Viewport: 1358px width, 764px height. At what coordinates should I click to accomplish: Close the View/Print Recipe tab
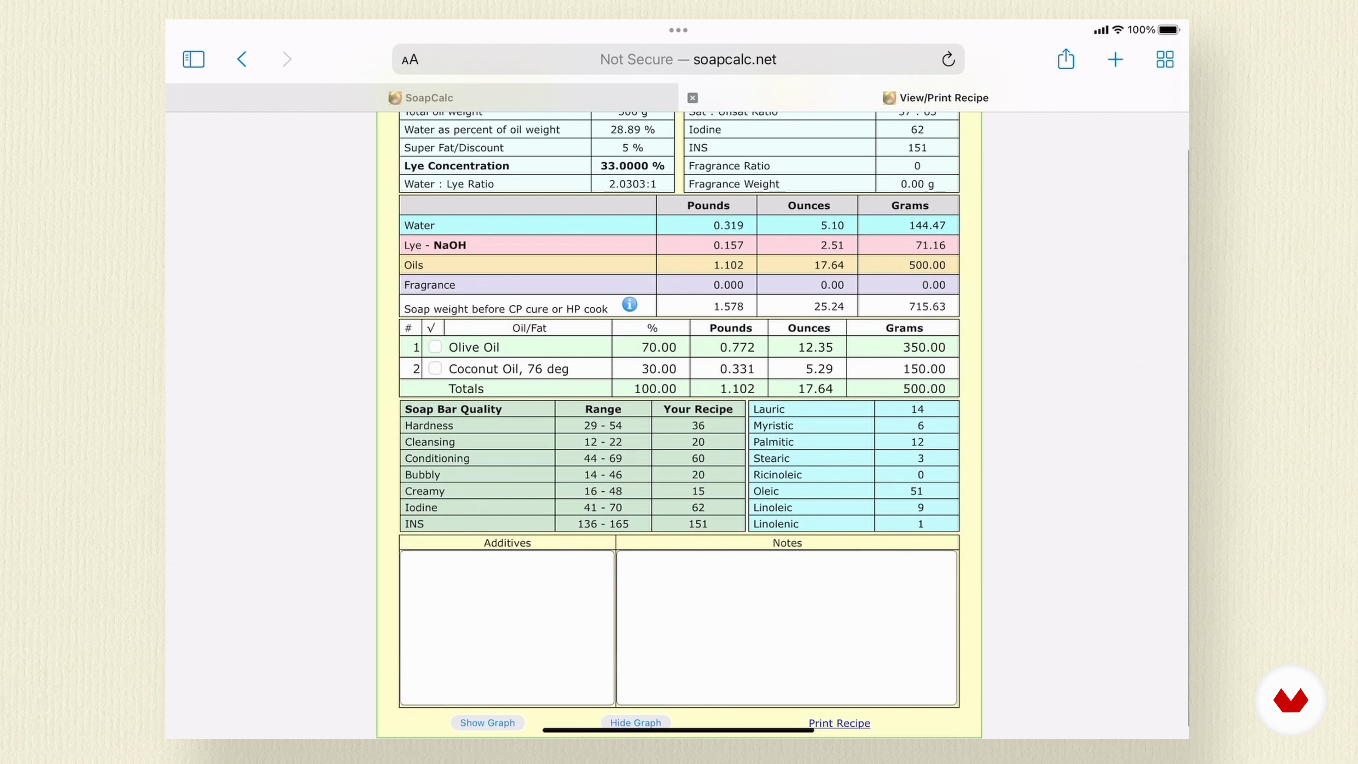pos(693,98)
